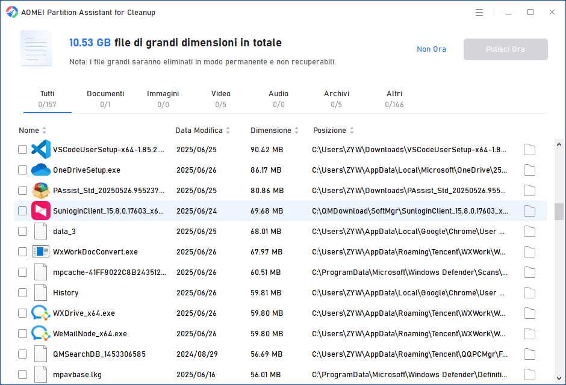
Task: Check the WeMailNode_x64.exe checkbox
Action: [x=22, y=333]
